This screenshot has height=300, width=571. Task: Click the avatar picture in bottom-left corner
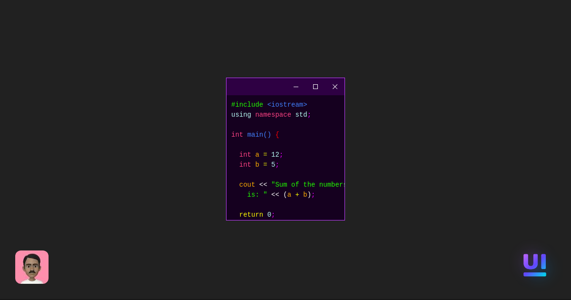[x=32, y=267]
